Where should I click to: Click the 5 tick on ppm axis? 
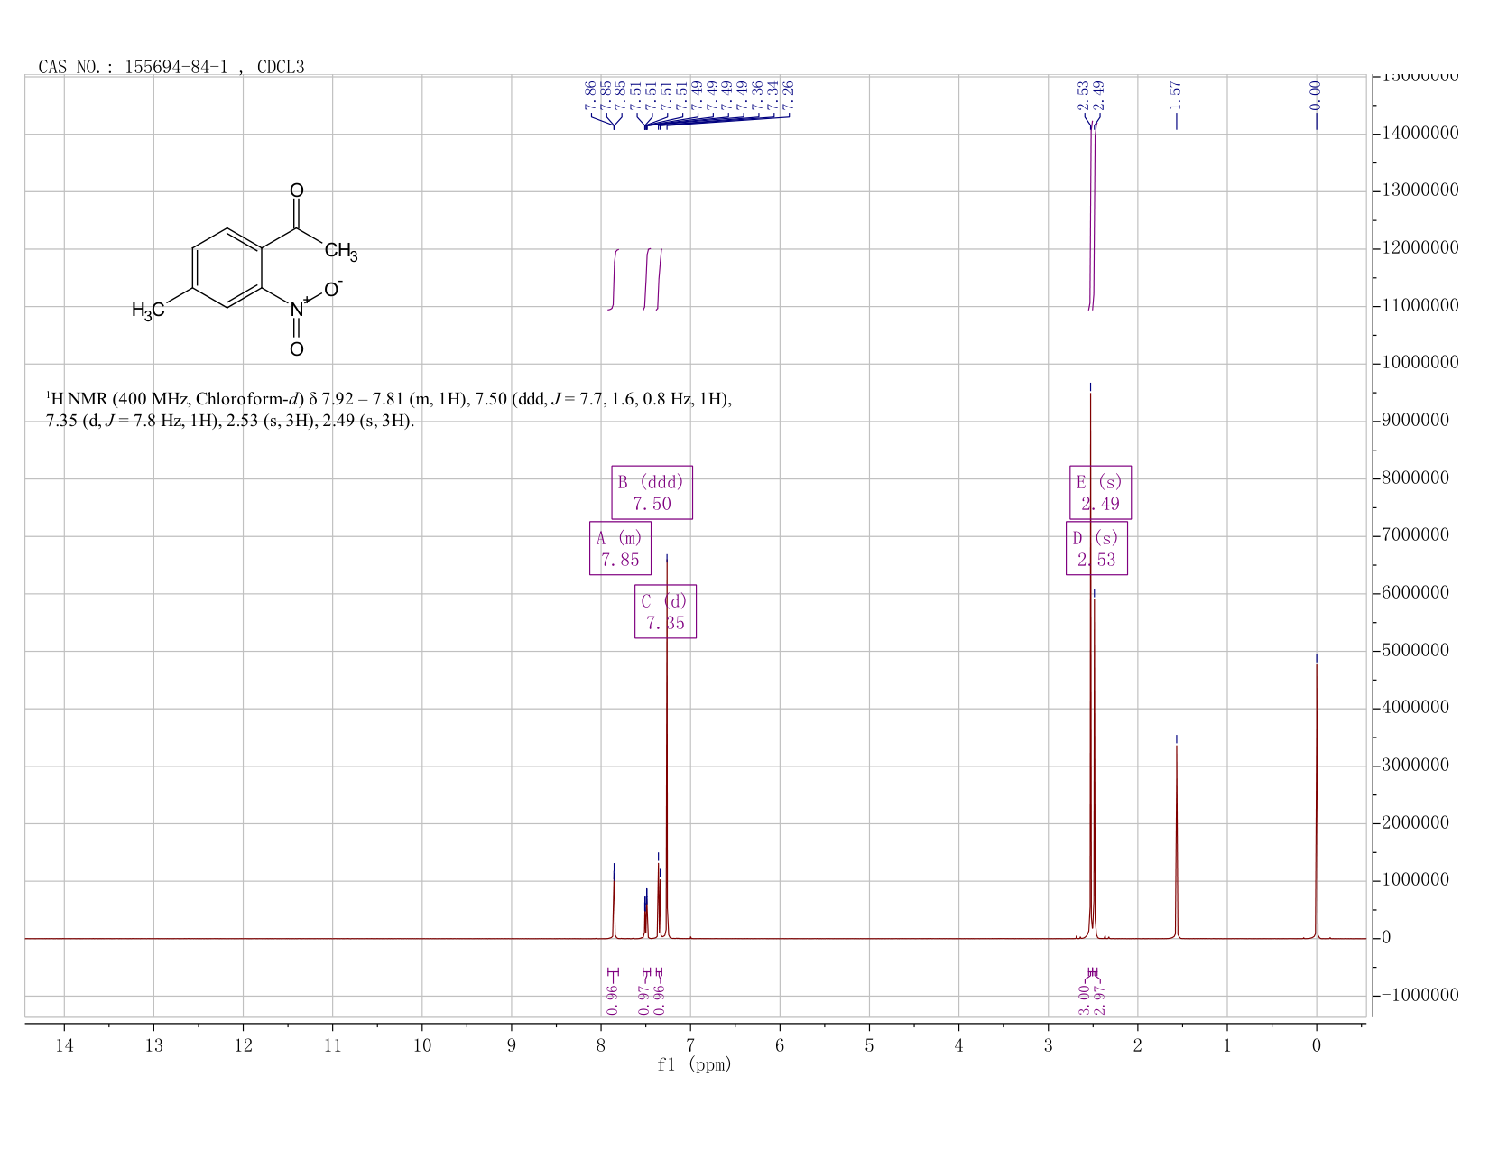pyautogui.click(x=869, y=1045)
